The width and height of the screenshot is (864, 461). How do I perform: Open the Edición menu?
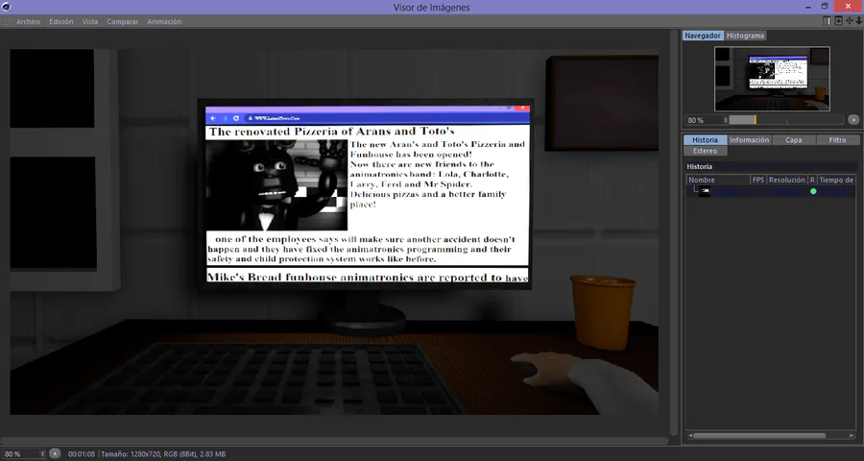(x=61, y=21)
